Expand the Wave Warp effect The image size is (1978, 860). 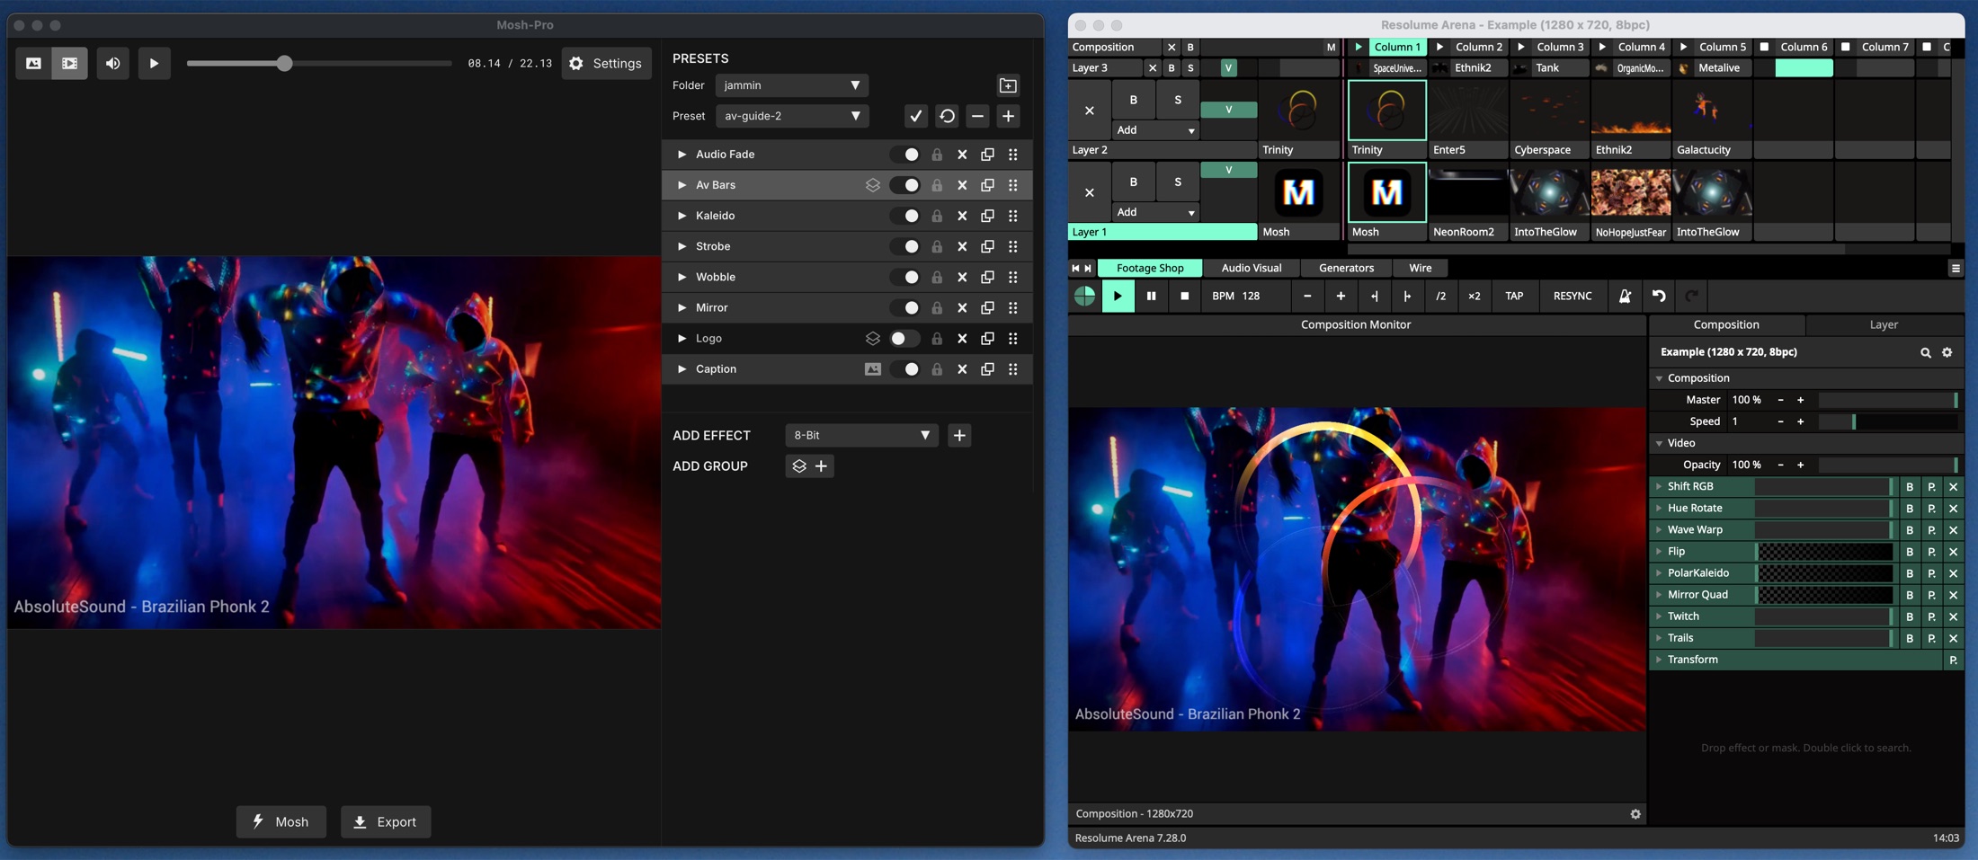1659,530
